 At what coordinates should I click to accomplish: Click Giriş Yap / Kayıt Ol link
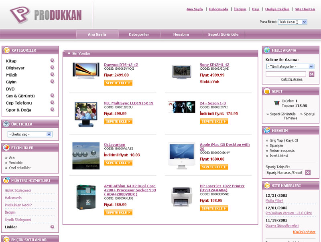point(284,140)
